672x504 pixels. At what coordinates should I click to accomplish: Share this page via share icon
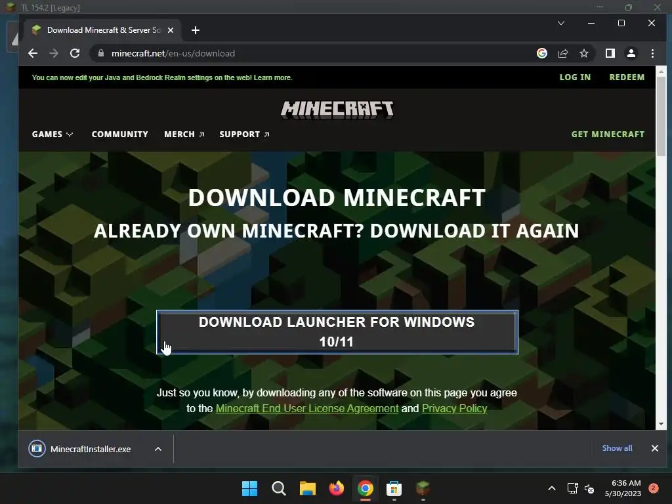click(562, 53)
